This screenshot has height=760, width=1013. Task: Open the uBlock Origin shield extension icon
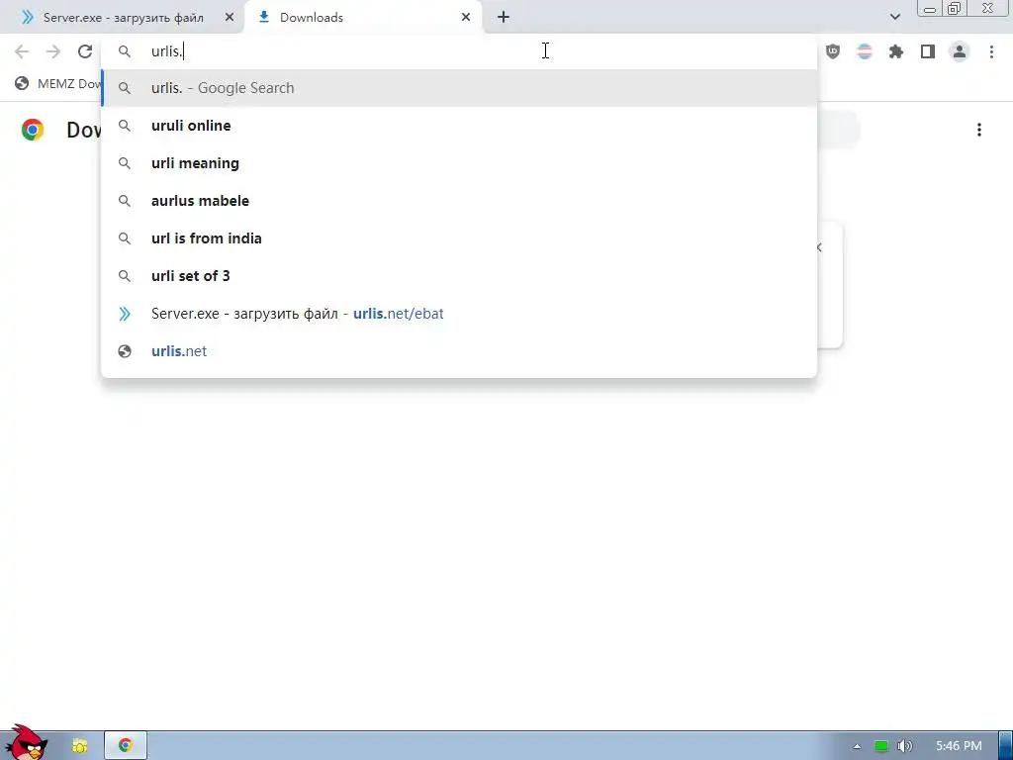click(x=833, y=51)
